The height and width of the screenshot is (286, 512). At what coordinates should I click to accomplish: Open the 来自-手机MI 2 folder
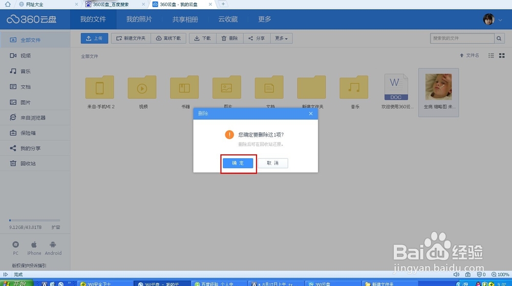[x=100, y=87]
